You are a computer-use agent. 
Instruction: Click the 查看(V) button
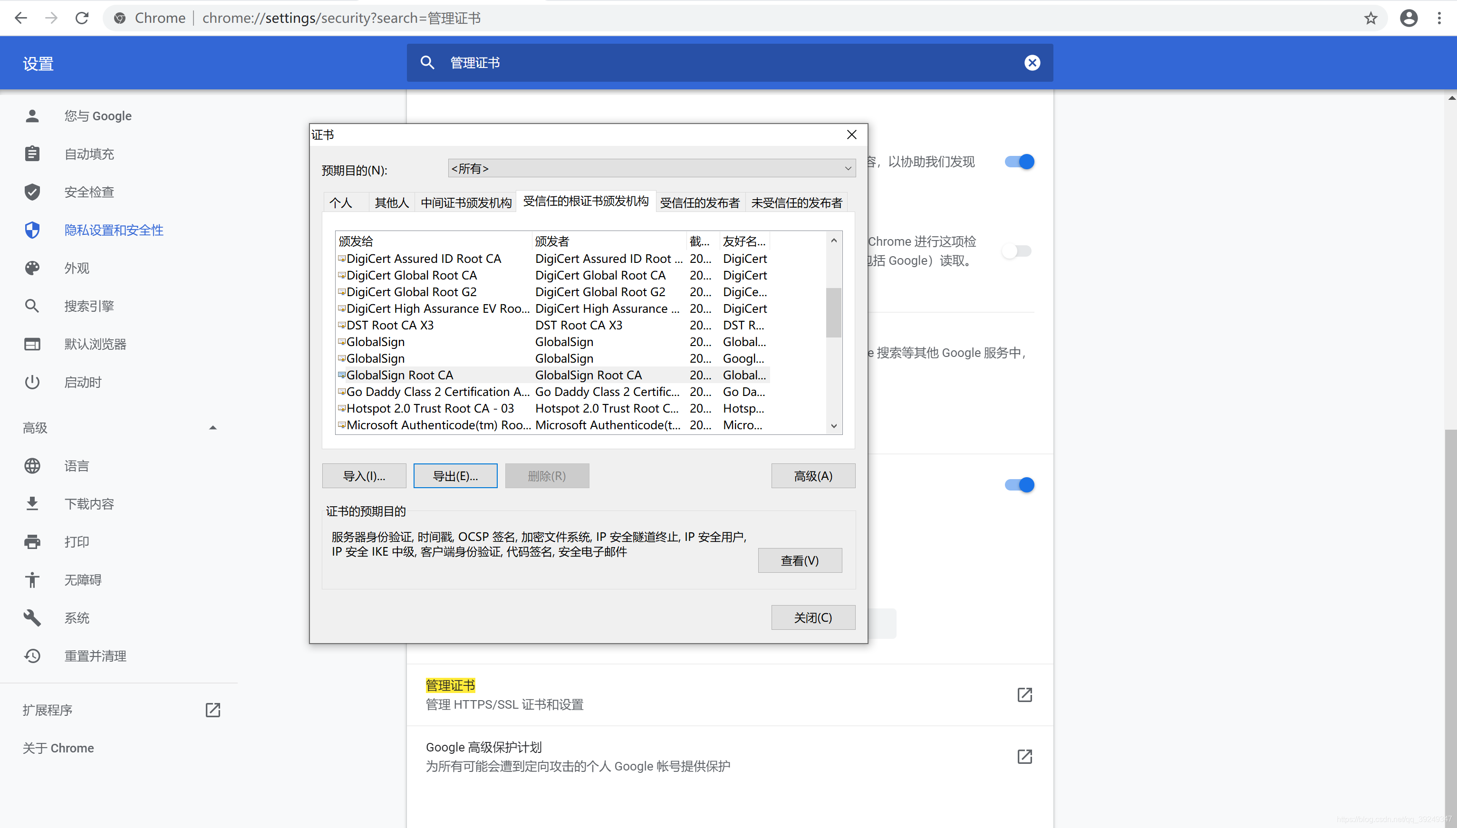click(800, 561)
